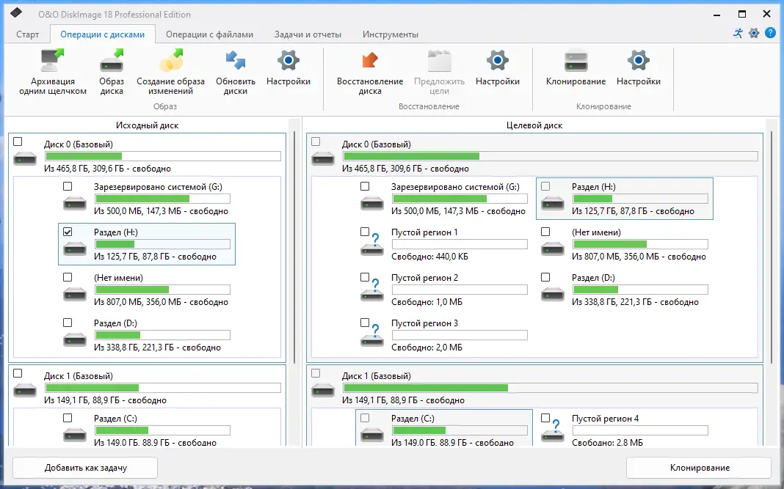Launch Disk Restore (Восстановление диска)

[370, 60]
